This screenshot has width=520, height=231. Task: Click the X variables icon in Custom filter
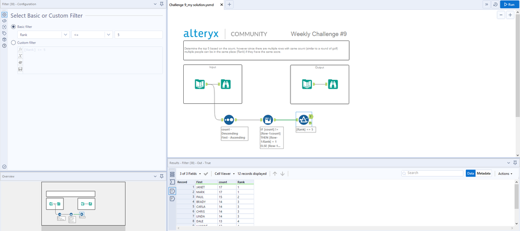pos(20,56)
